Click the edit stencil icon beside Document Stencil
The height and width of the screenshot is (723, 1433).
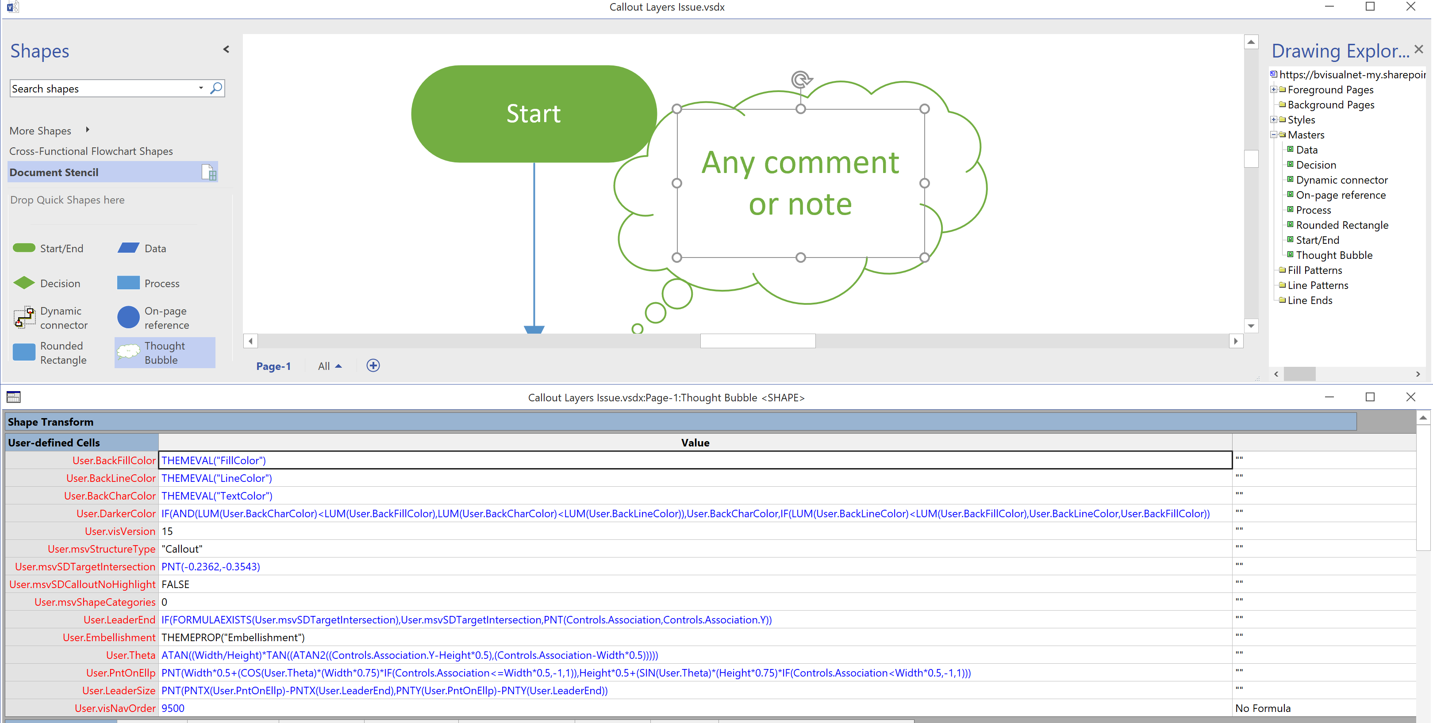pyautogui.click(x=209, y=173)
